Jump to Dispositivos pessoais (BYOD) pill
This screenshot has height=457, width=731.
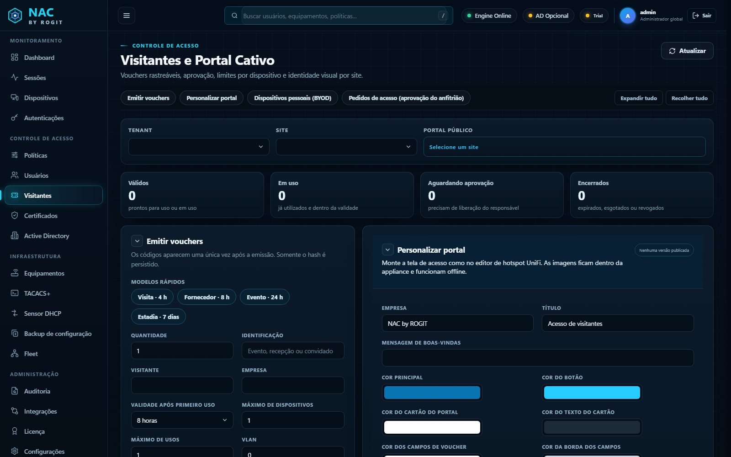pos(292,98)
